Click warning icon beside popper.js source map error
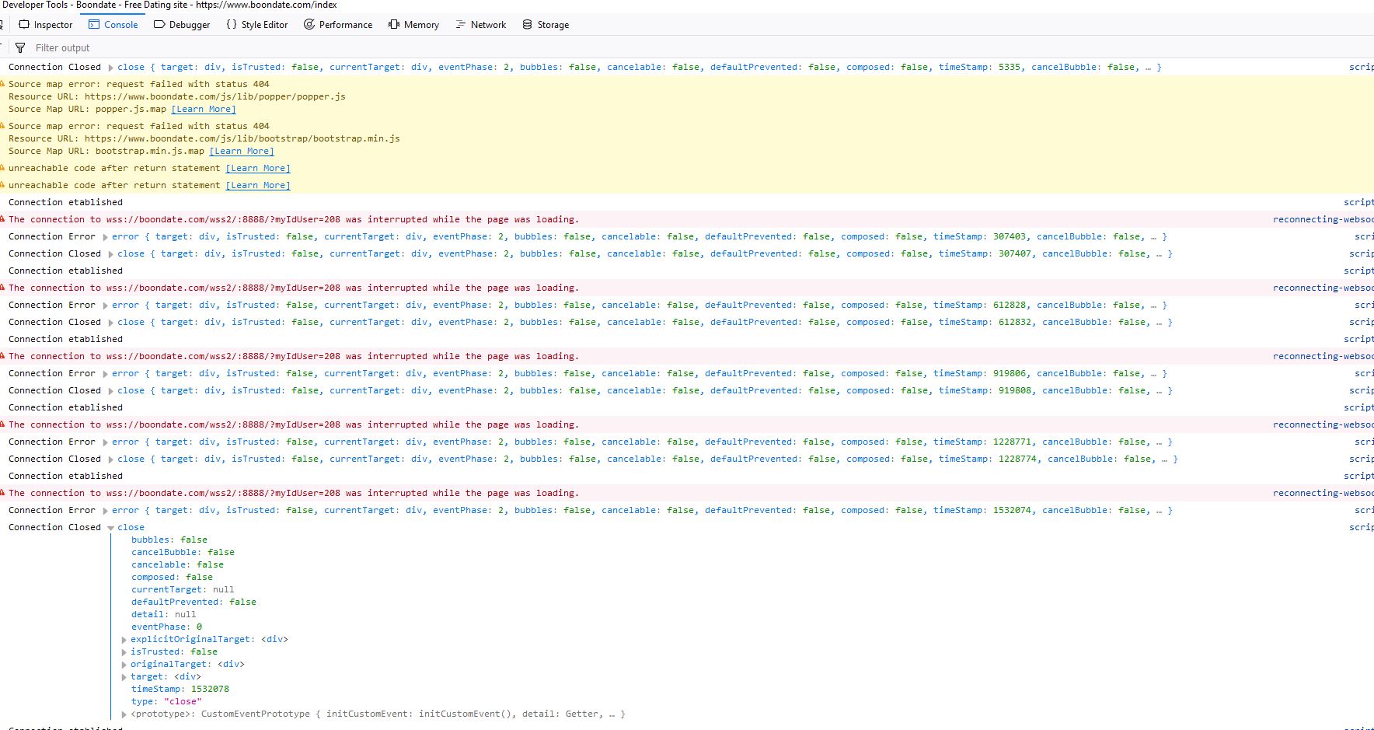Screen dimensions: 1374x730 pyautogui.click(x=2, y=83)
